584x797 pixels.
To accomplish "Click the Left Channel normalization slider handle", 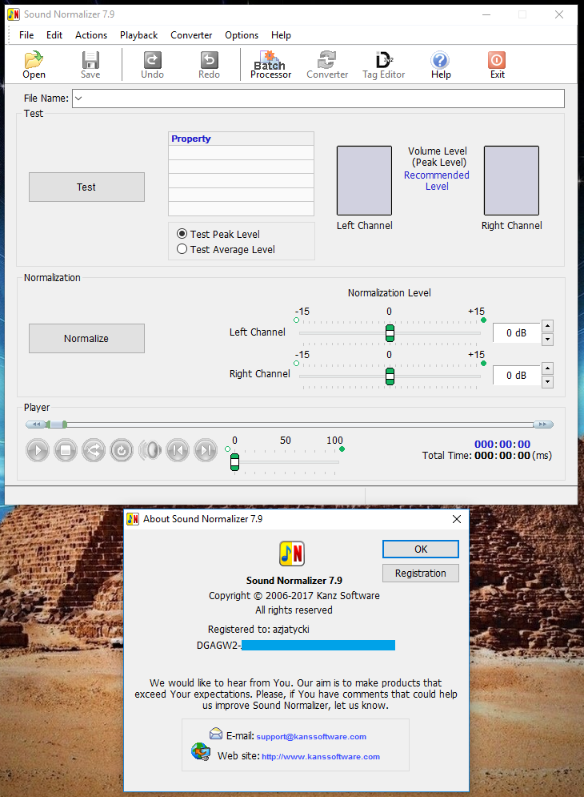I will tap(390, 333).
